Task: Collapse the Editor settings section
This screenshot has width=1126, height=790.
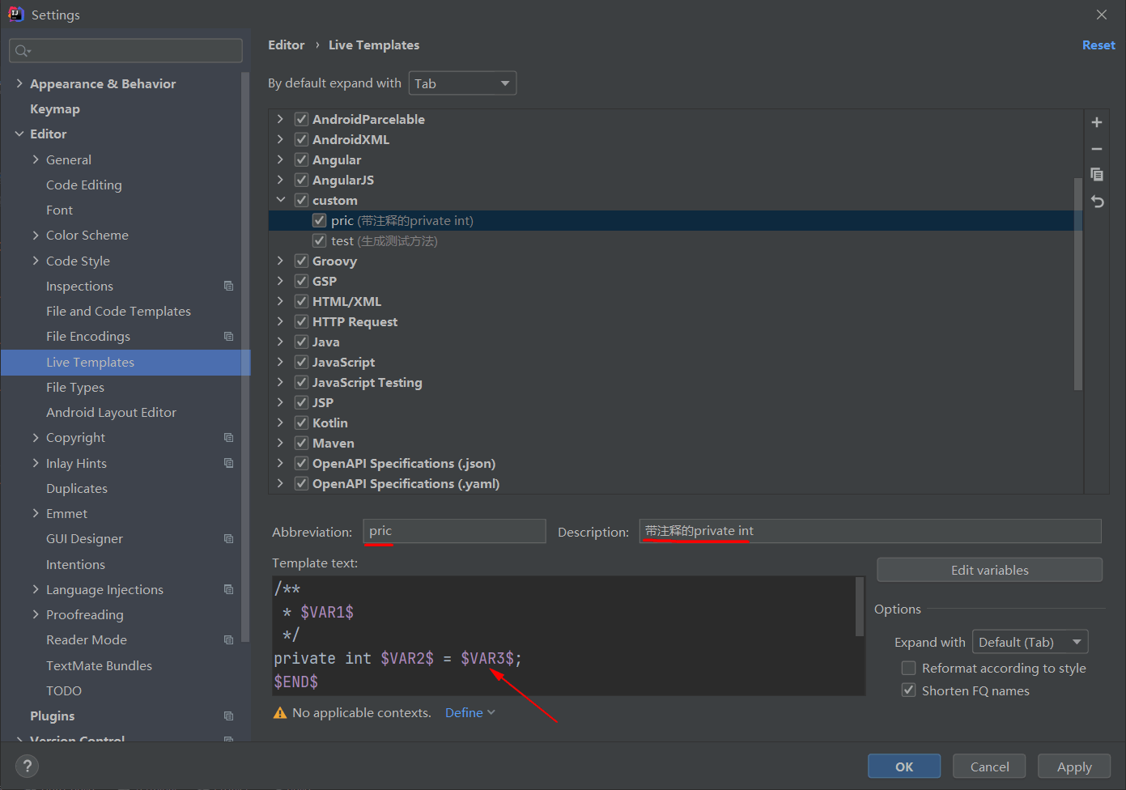Action: click(19, 134)
